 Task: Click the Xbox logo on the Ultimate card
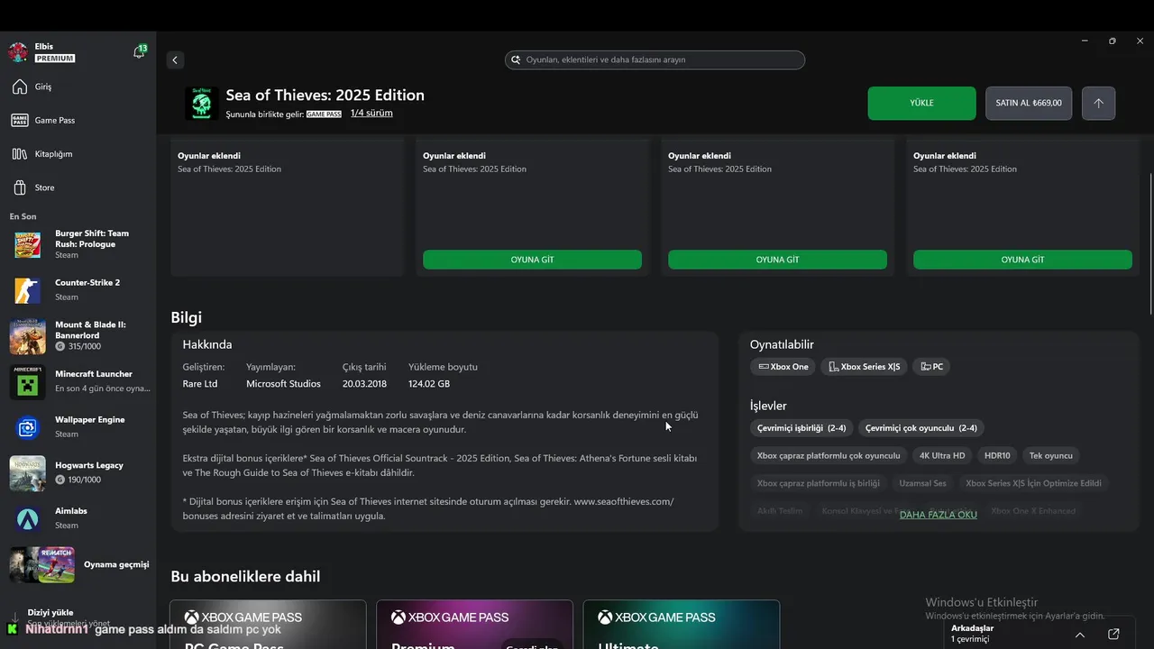605,617
